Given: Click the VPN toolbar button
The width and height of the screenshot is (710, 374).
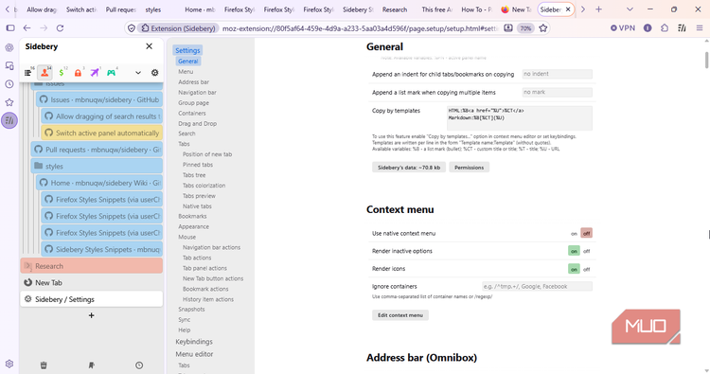Looking at the screenshot, I should pyautogui.click(x=623, y=28).
